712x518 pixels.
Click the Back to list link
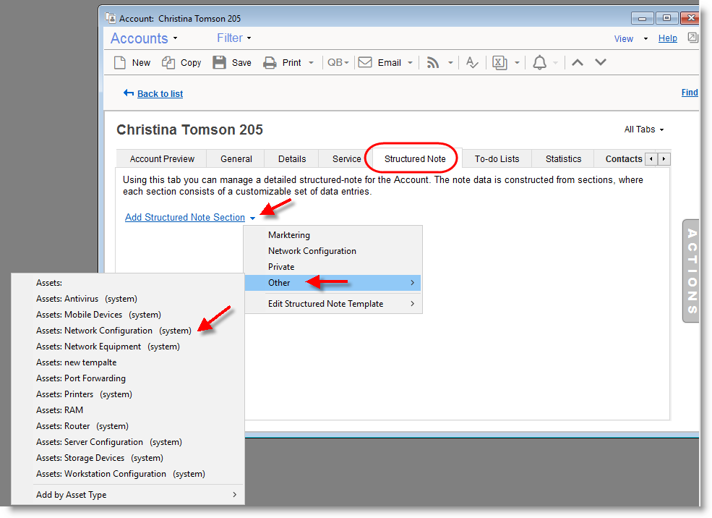pos(160,93)
